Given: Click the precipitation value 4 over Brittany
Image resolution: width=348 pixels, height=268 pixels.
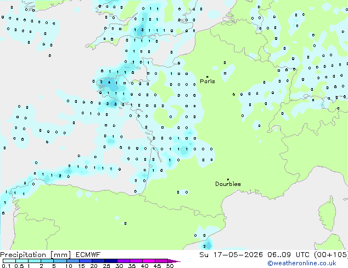Looking at the screenshot, I should pos(109,83).
